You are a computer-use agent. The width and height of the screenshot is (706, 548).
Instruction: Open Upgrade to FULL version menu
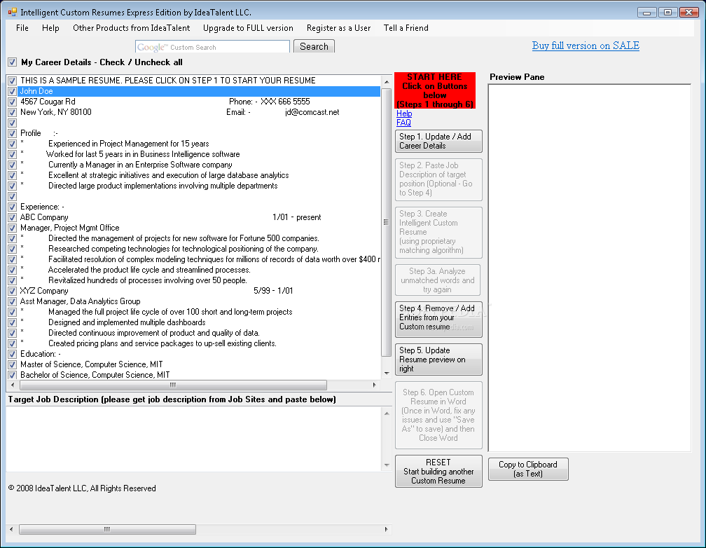click(x=248, y=28)
